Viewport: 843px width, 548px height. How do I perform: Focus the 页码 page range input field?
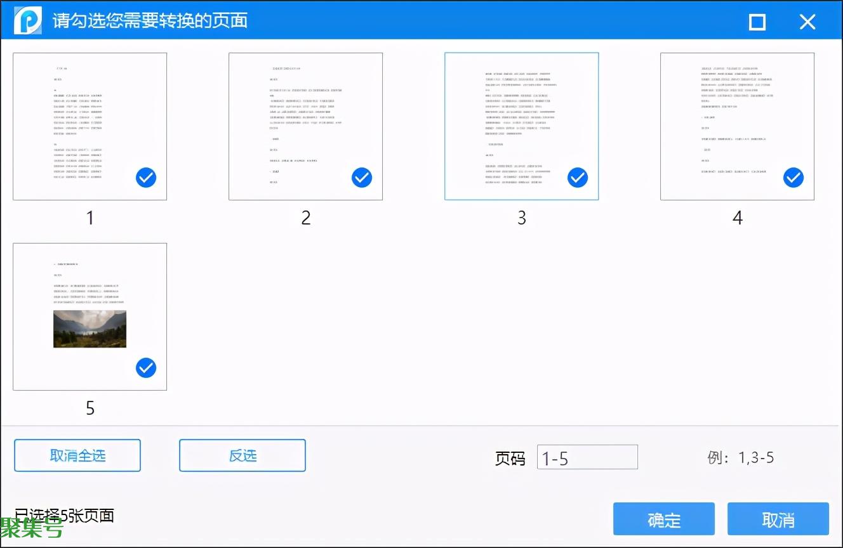(x=587, y=457)
